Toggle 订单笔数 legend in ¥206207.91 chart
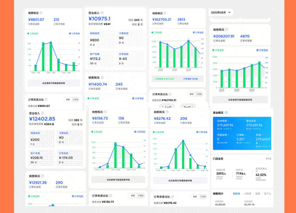The height and width of the screenshot is (213, 296). pyautogui.click(x=261, y=50)
